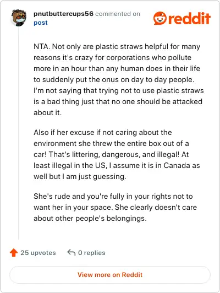This screenshot has width=220, height=293.
Task: Click the orange "reddit" wordmark
Action: tap(189, 18)
